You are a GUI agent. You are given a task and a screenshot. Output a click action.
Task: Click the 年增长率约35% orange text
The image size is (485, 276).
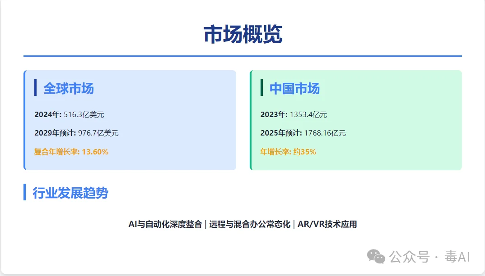[288, 152]
